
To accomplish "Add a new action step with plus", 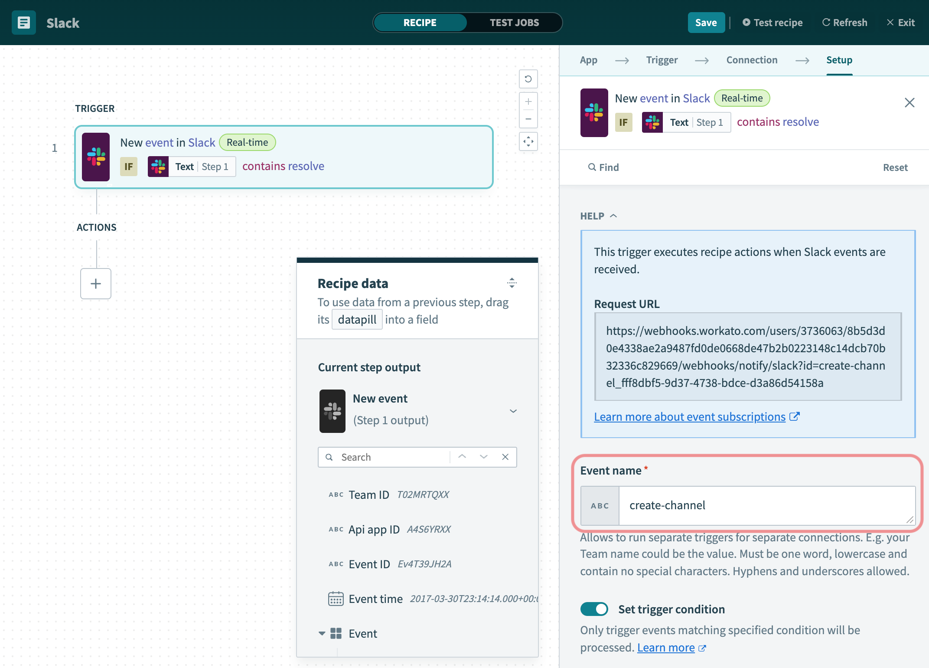I will (96, 284).
